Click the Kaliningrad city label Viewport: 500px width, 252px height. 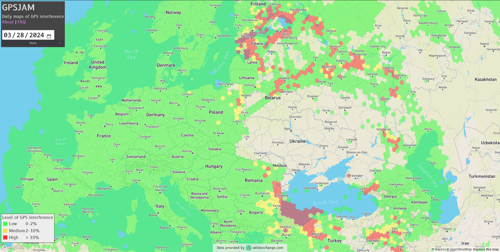click(x=225, y=84)
